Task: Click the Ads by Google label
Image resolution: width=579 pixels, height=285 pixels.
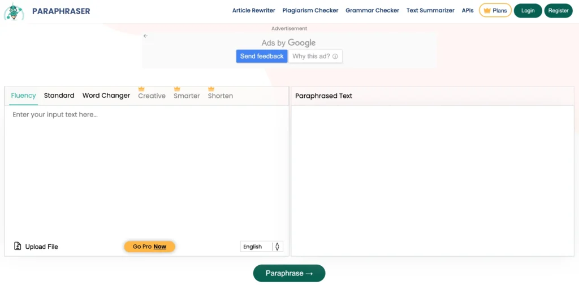Action: point(289,43)
